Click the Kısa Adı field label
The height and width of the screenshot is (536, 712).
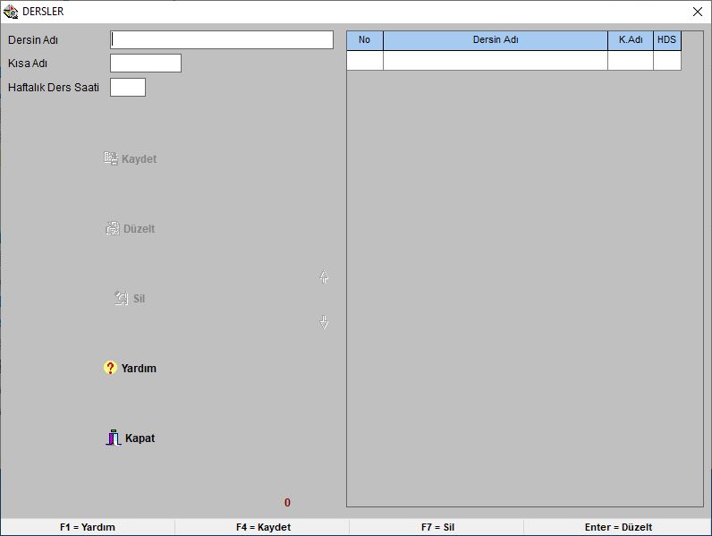[x=28, y=64]
